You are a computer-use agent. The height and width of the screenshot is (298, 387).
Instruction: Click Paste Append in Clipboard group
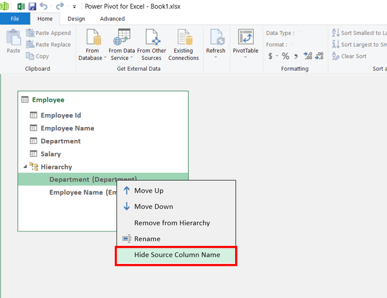click(x=48, y=33)
